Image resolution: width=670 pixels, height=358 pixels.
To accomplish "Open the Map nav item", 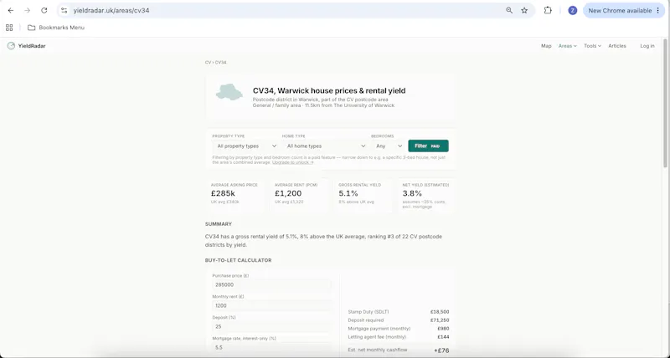I will pyautogui.click(x=546, y=46).
